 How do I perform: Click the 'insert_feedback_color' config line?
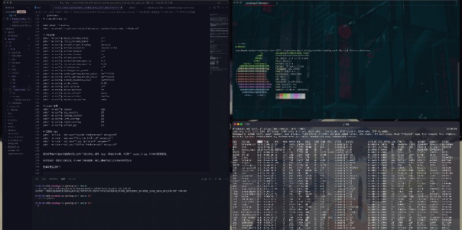click(79, 80)
